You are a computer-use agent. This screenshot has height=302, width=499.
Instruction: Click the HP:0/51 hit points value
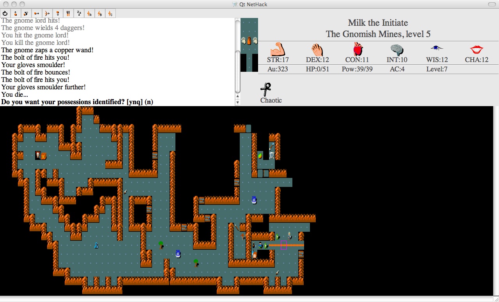[x=318, y=69]
